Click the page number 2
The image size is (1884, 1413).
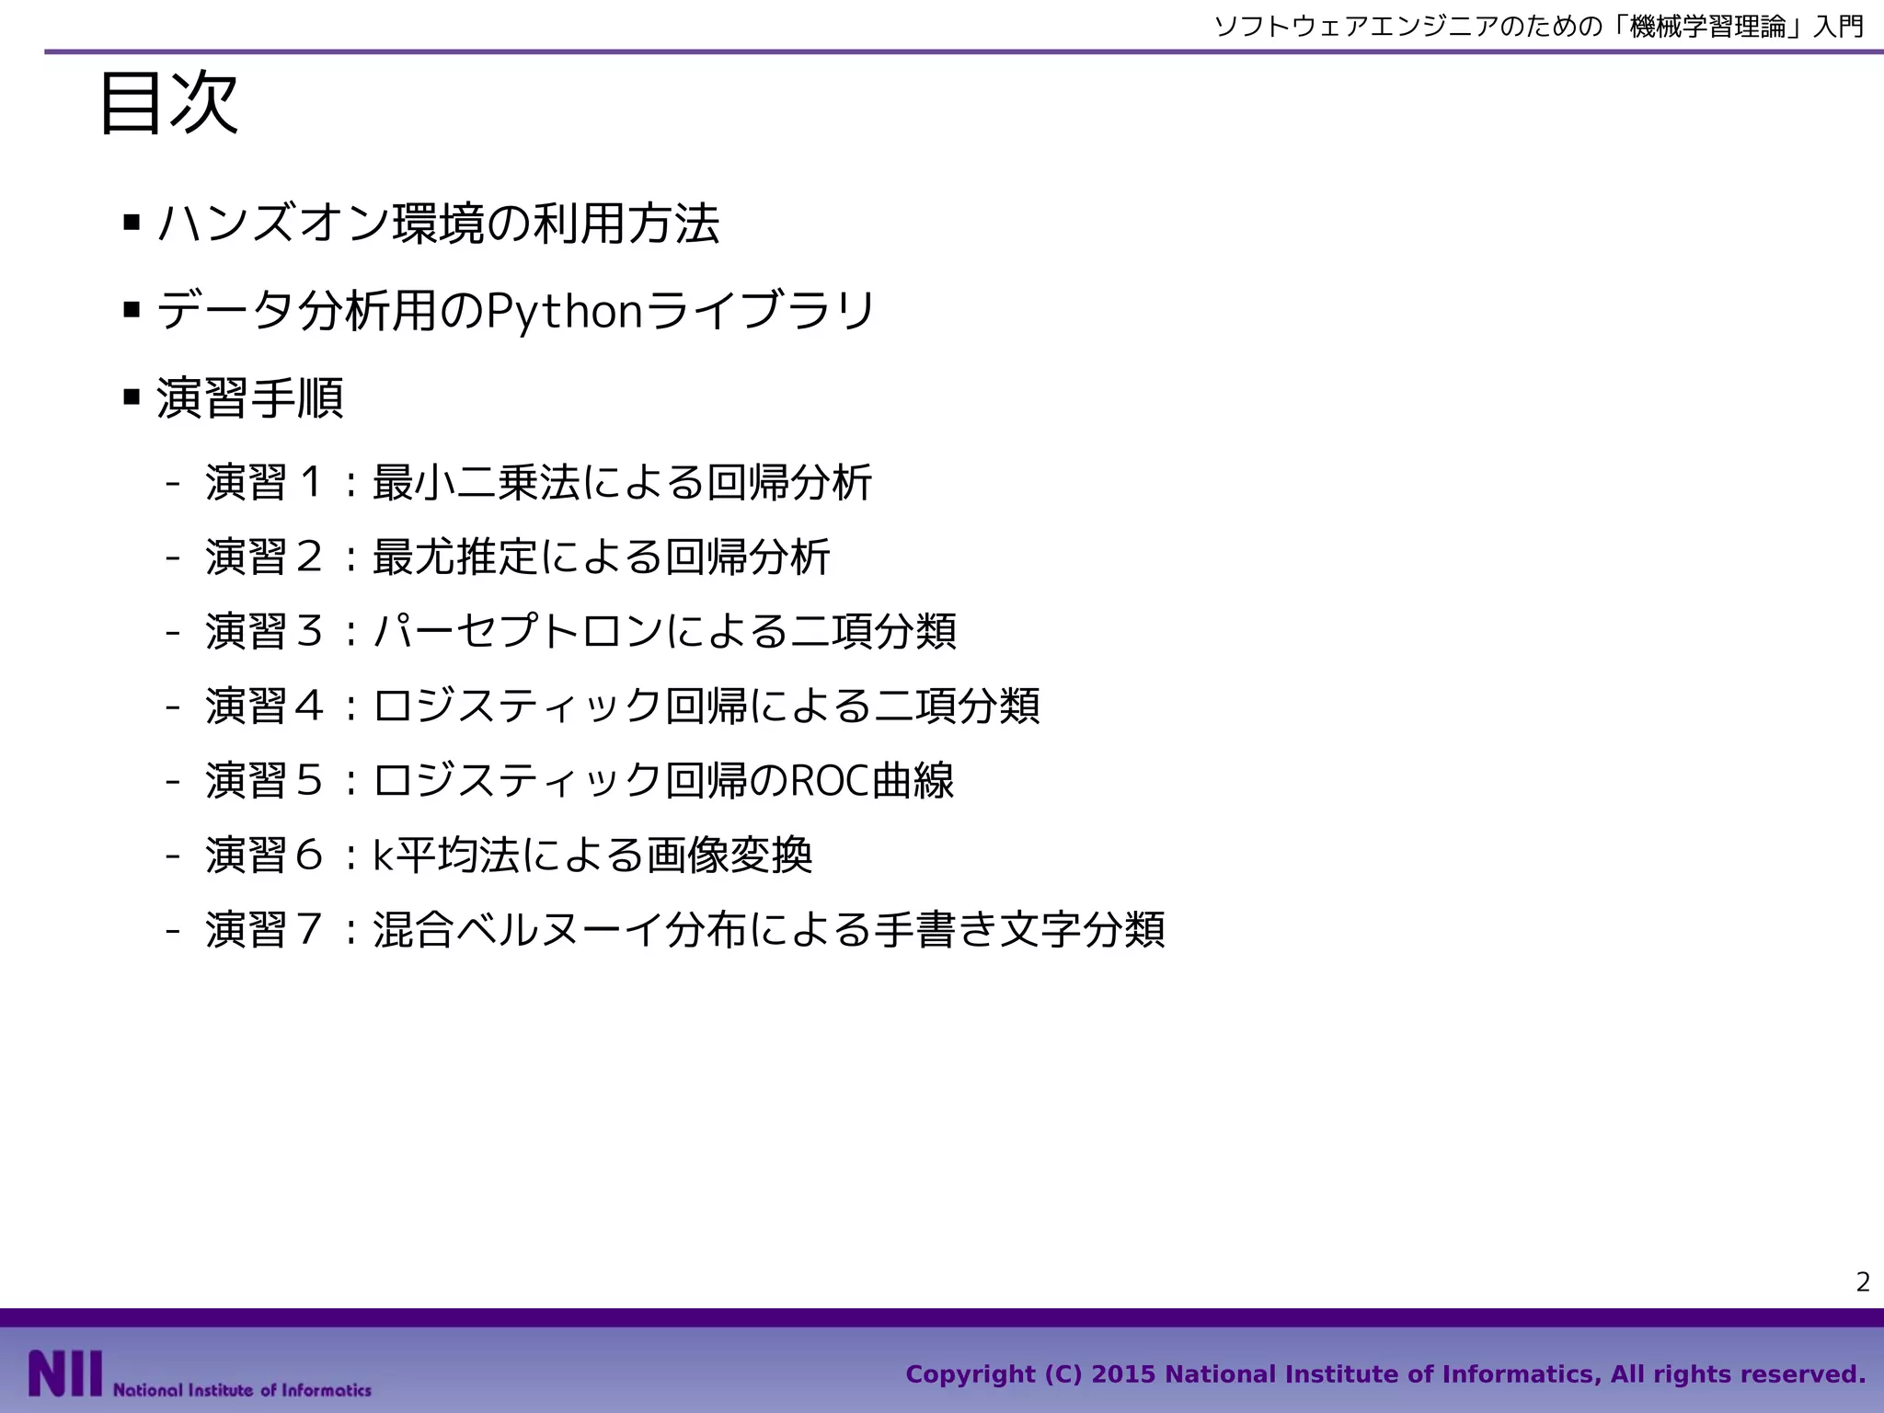(x=1863, y=1281)
